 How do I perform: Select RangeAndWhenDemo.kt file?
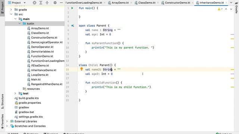click(47, 84)
